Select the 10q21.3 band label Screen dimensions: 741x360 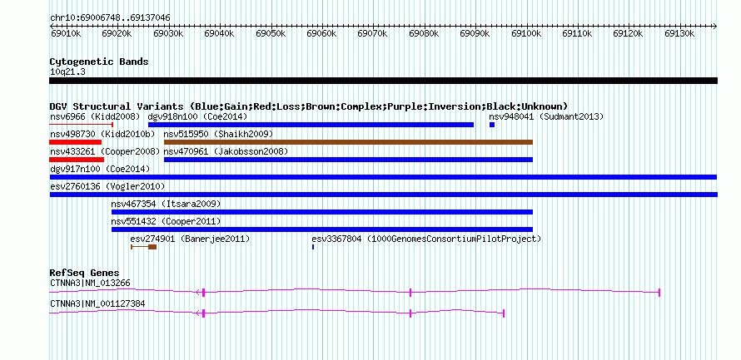click(x=67, y=72)
